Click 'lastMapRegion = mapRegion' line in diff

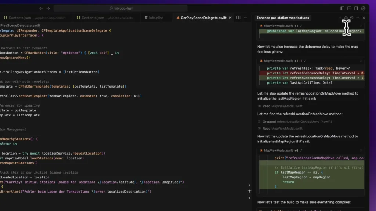click(306, 177)
